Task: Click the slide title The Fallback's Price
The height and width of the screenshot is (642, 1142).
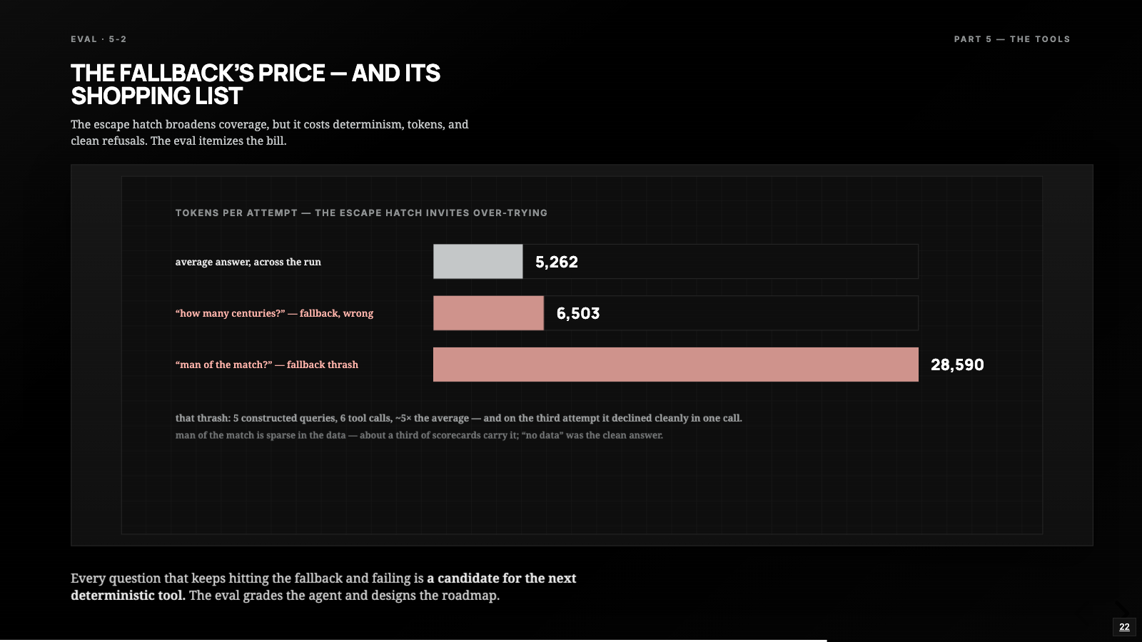Action: pyautogui.click(x=256, y=84)
